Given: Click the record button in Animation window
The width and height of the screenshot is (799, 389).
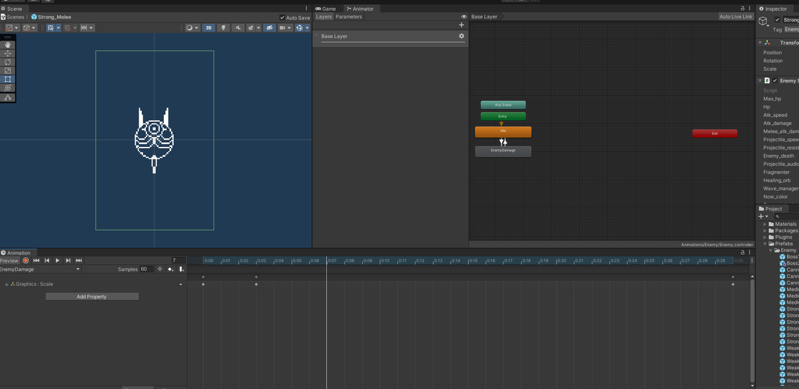Looking at the screenshot, I should [25, 261].
